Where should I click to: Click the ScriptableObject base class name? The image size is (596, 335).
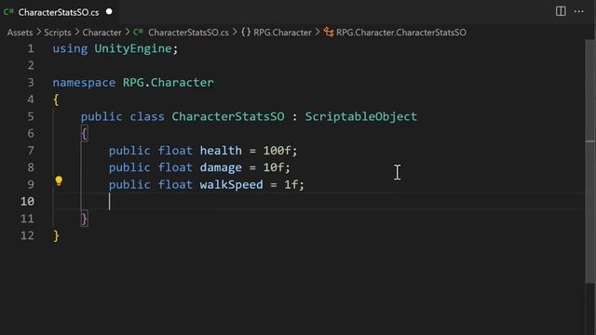(360, 116)
